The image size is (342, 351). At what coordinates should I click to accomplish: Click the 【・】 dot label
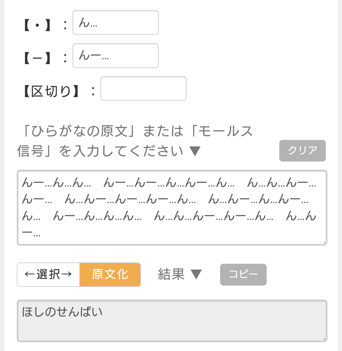click(37, 24)
